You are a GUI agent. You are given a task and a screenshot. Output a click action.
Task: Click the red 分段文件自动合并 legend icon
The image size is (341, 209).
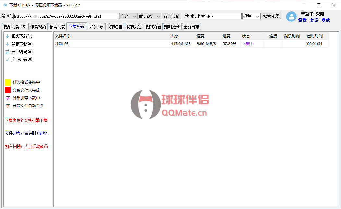point(8,105)
